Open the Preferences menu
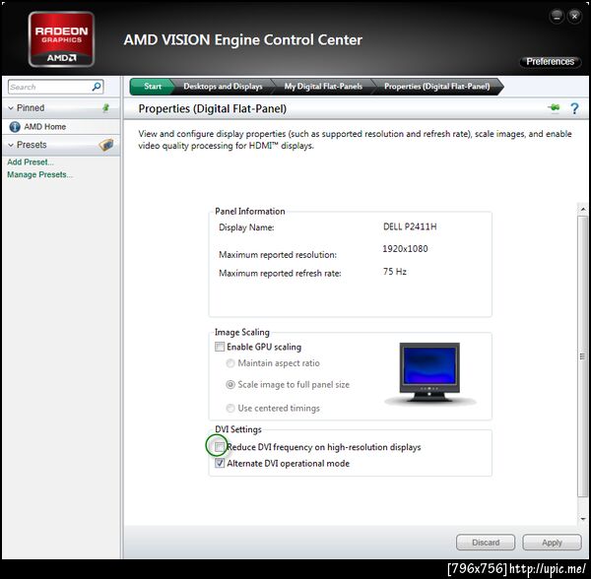Image resolution: width=591 pixels, height=579 pixels. coord(550,61)
